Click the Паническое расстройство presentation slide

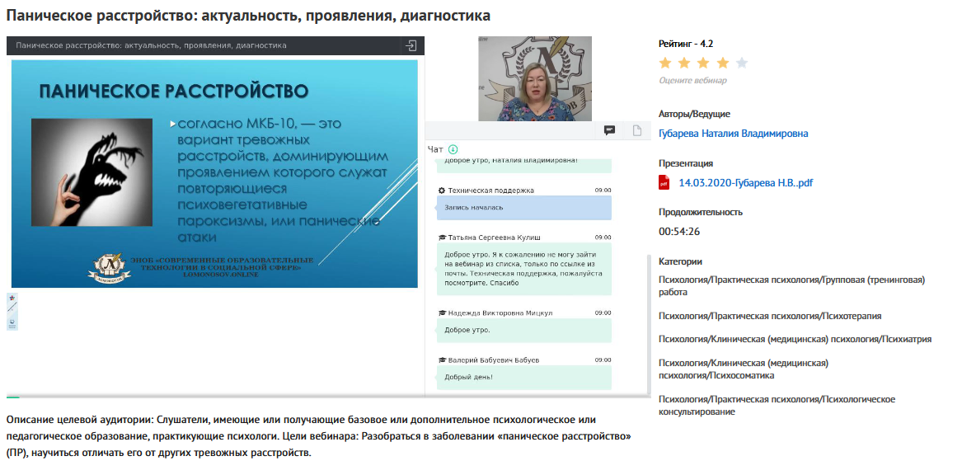click(214, 173)
